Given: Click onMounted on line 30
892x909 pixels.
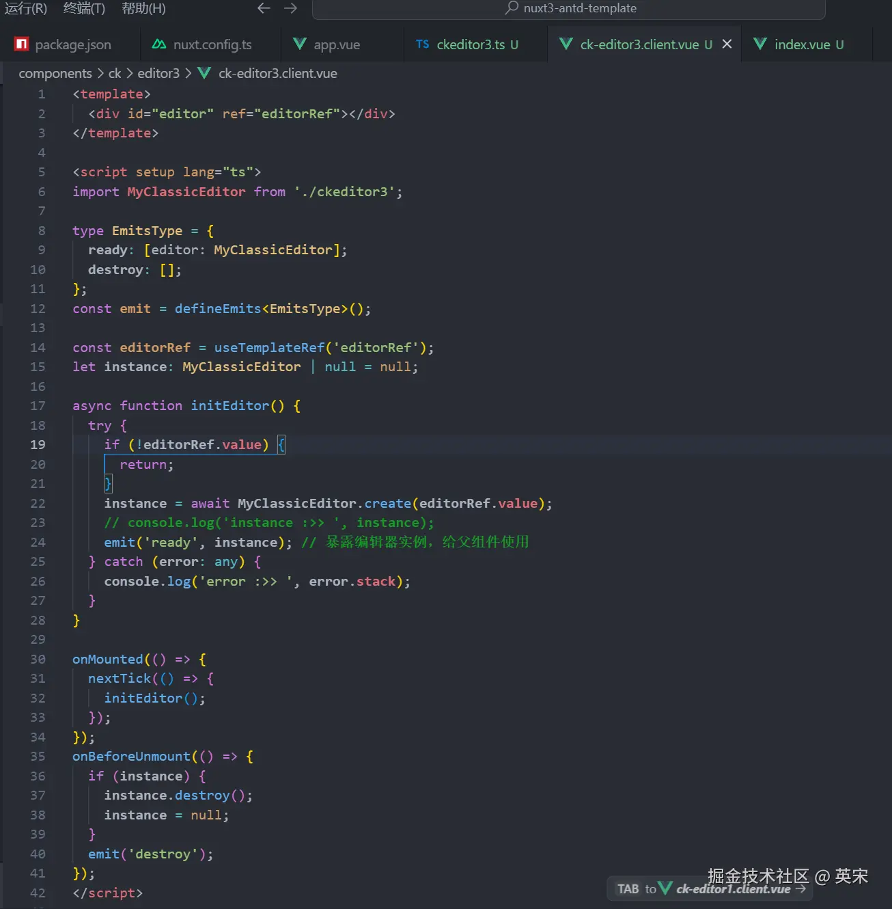Looking at the screenshot, I should pos(108,660).
